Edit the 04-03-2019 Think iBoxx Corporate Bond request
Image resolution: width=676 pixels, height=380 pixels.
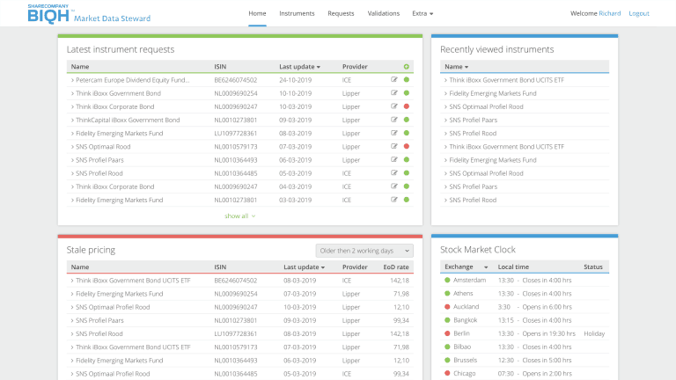(x=394, y=186)
